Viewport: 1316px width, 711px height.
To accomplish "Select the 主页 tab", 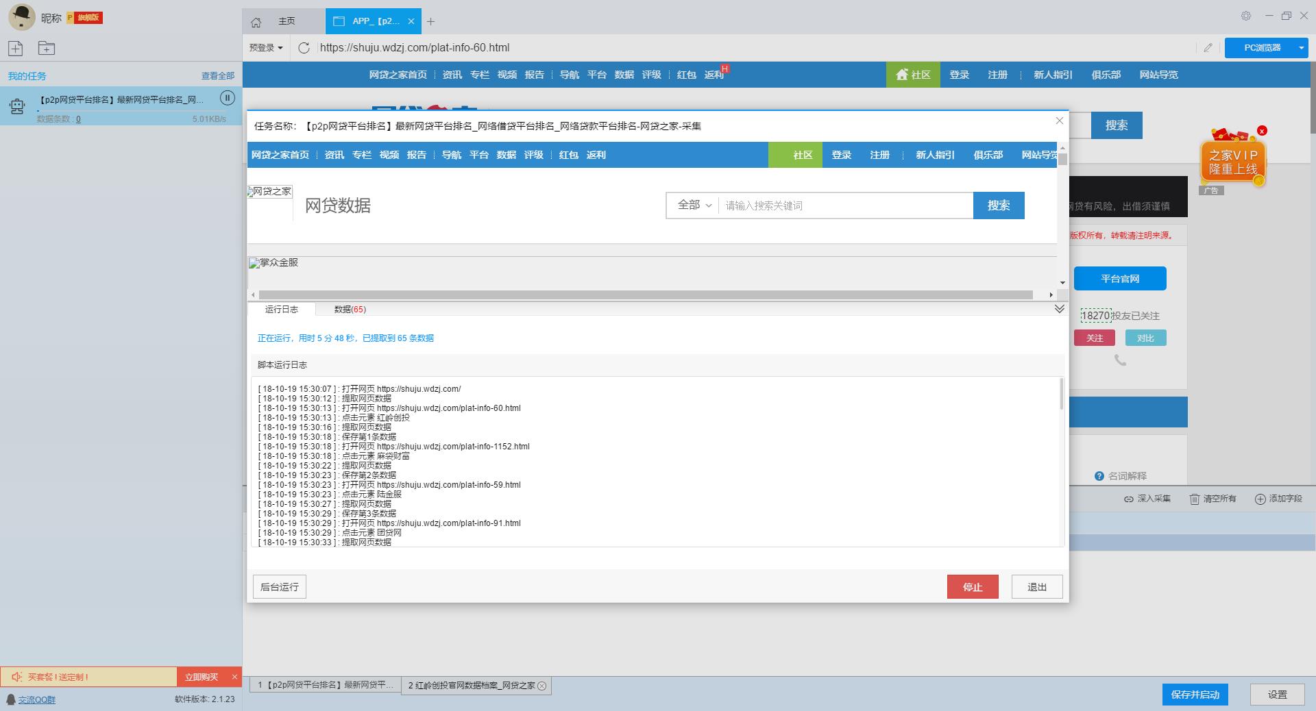I will click(x=287, y=21).
